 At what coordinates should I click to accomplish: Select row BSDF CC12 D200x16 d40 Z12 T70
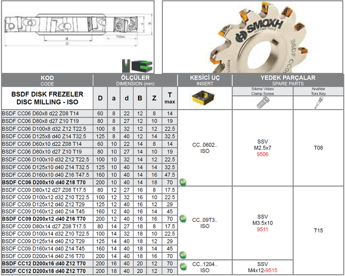click(89, 264)
